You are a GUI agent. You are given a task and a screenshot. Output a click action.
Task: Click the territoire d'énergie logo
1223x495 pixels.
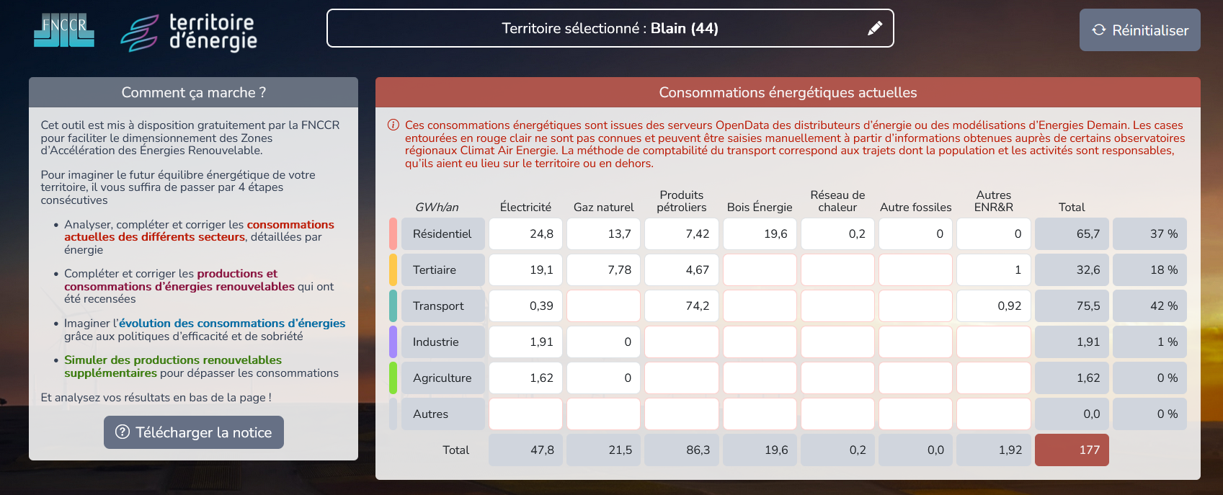tap(189, 32)
